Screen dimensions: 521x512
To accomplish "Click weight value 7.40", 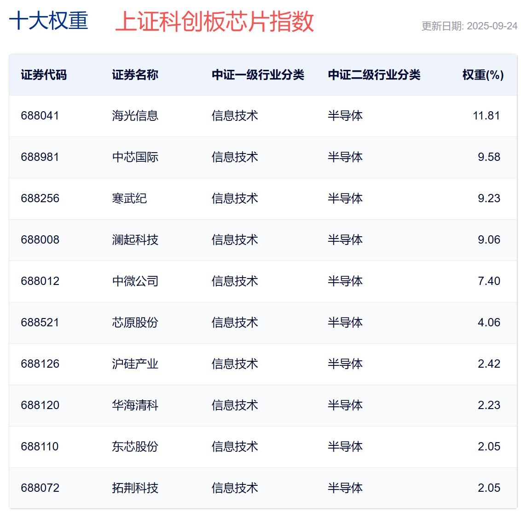I will pyautogui.click(x=489, y=281).
